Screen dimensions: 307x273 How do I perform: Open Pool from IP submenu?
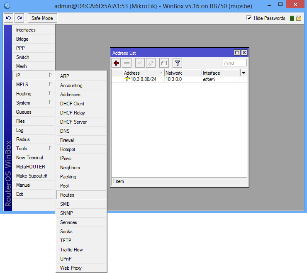(x=81, y=186)
